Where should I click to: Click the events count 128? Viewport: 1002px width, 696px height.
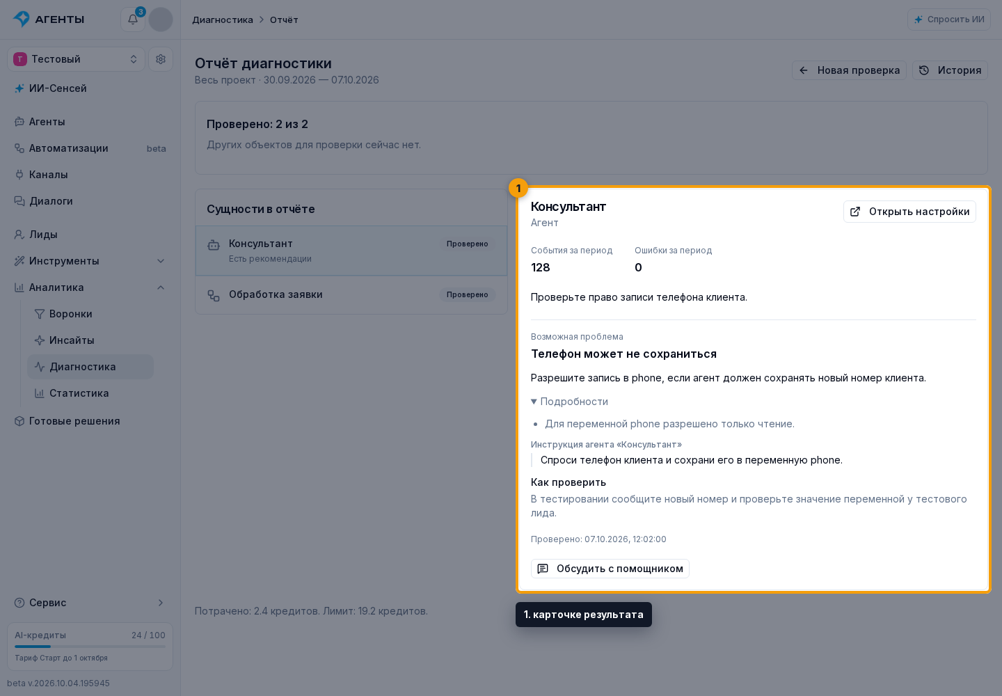click(541, 267)
